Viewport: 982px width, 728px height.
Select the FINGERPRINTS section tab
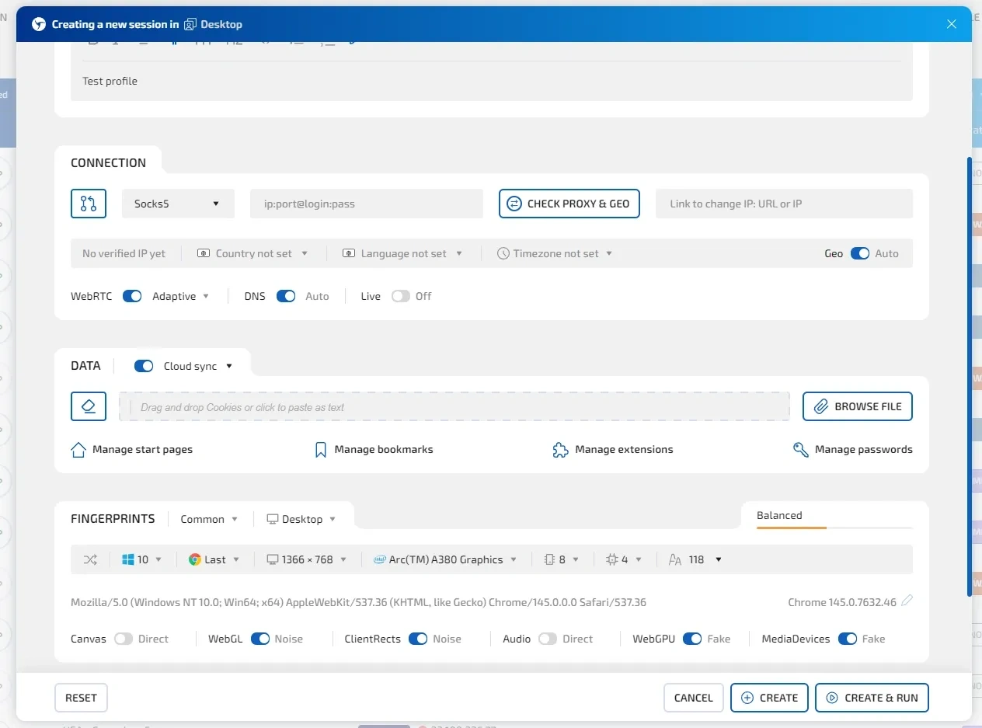coord(113,519)
